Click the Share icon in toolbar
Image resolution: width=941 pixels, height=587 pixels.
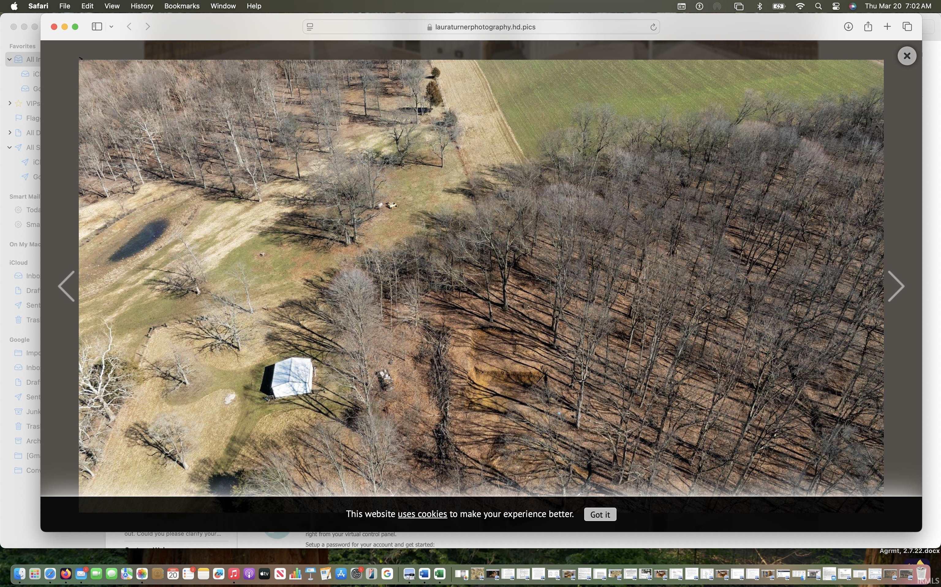point(868,26)
